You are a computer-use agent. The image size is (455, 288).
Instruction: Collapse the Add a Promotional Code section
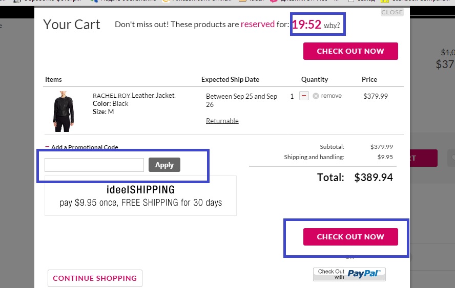47,147
